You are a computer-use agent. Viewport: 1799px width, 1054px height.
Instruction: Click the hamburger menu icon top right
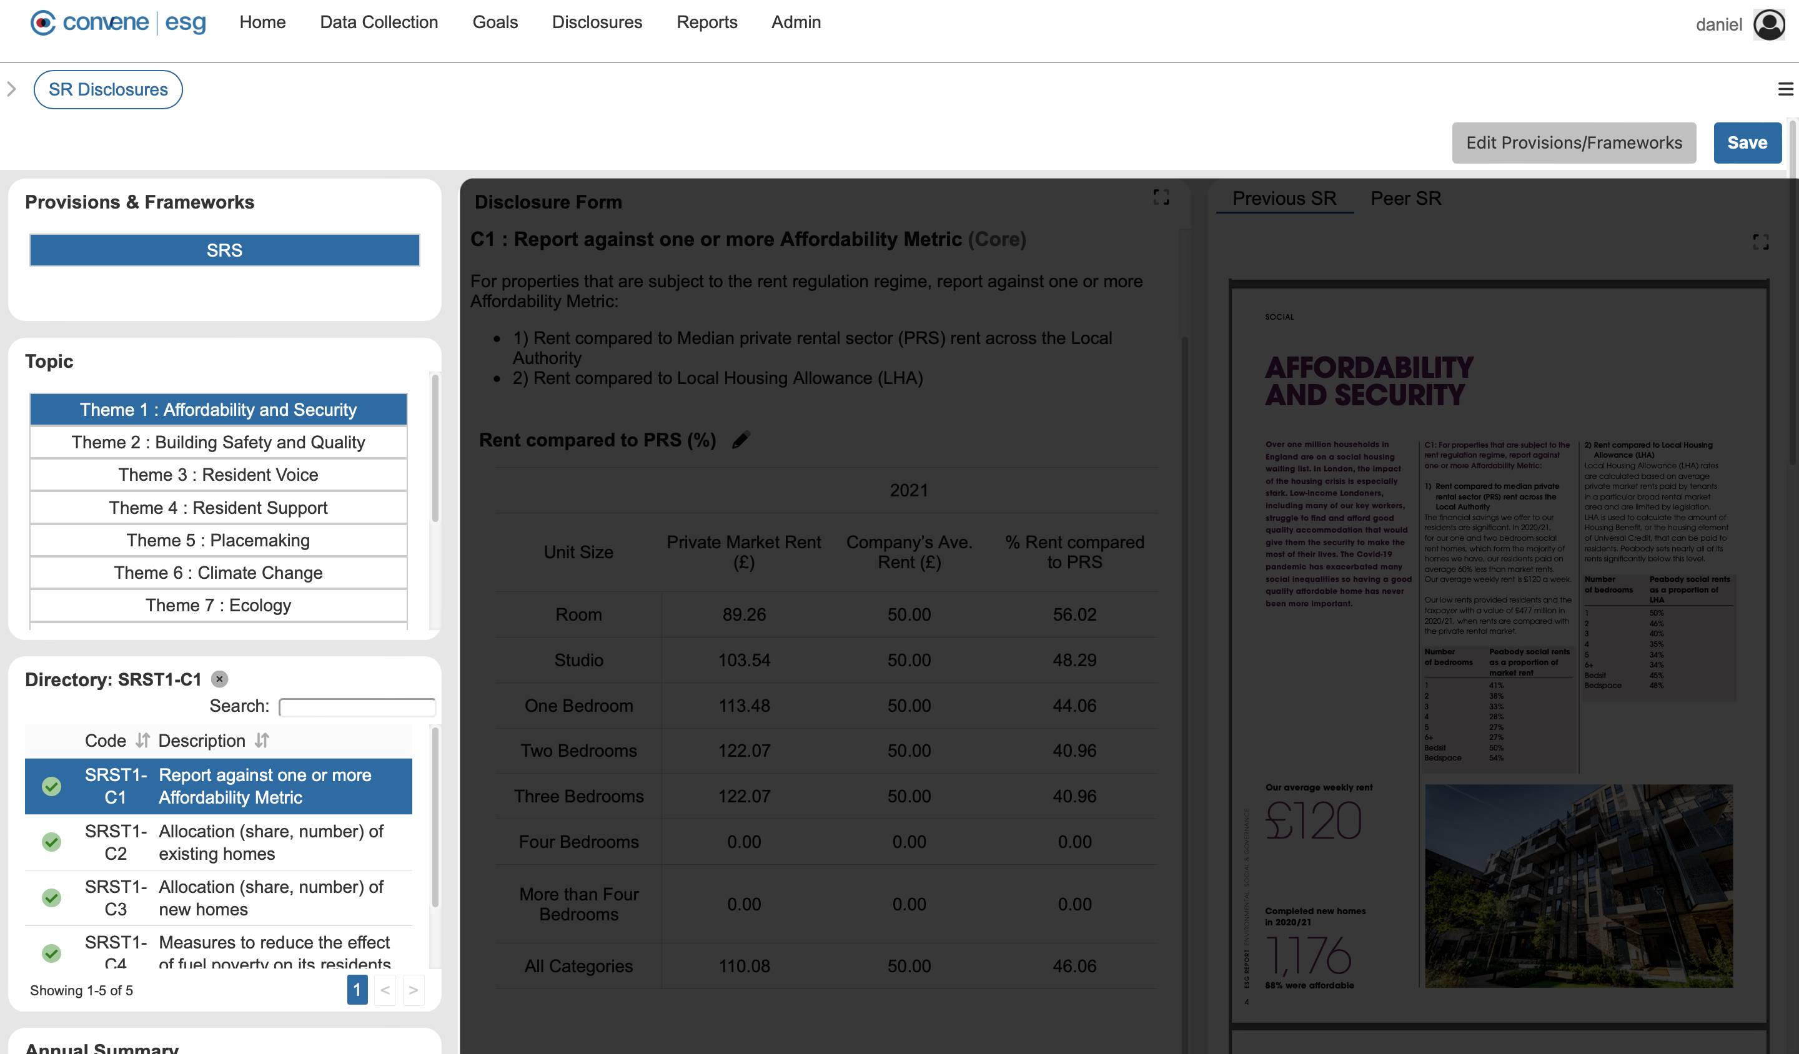[x=1785, y=89]
